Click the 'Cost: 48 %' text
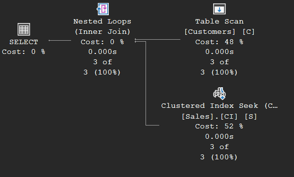 click(x=220, y=42)
